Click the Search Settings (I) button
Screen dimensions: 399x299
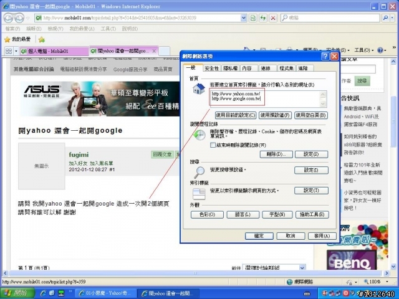pyautogui.click(x=311, y=170)
